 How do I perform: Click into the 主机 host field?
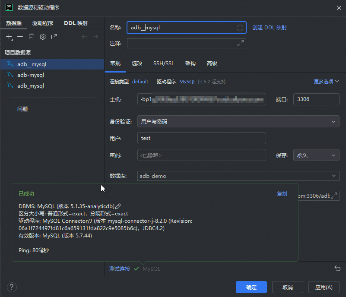coord(201,99)
